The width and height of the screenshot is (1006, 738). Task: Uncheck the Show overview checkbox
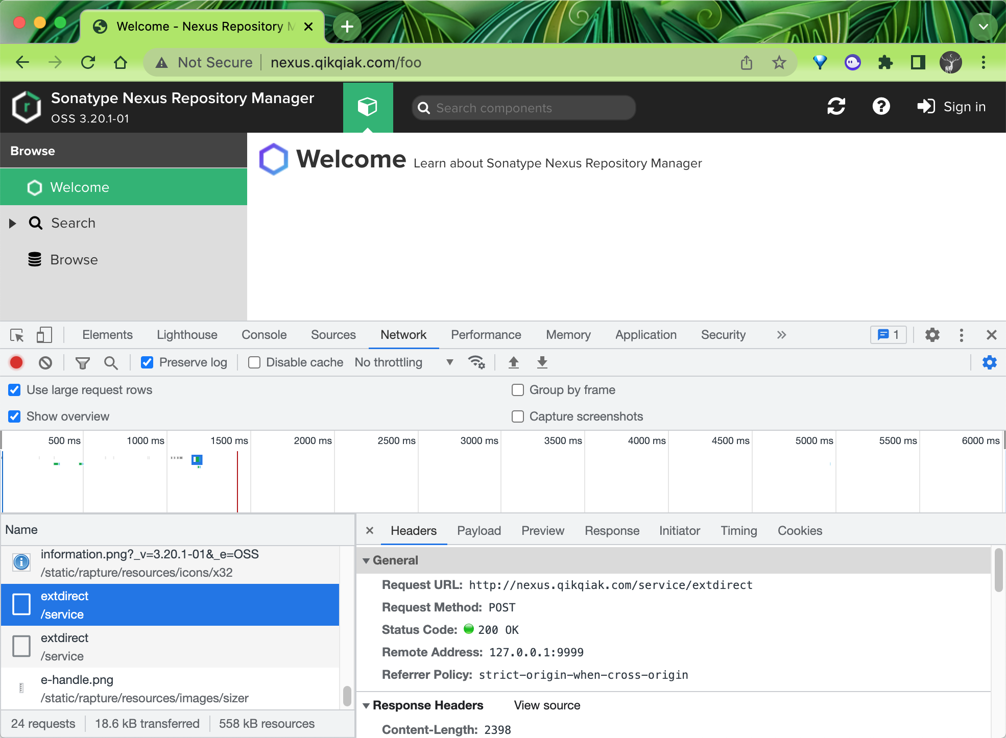pos(14,416)
